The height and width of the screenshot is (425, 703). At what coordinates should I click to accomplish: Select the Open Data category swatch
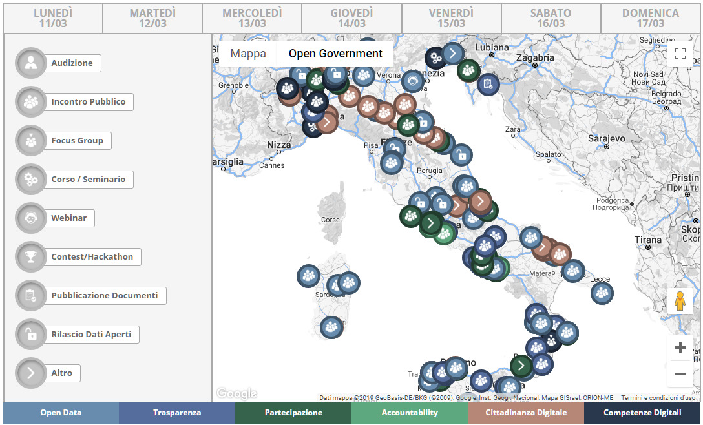click(61, 413)
